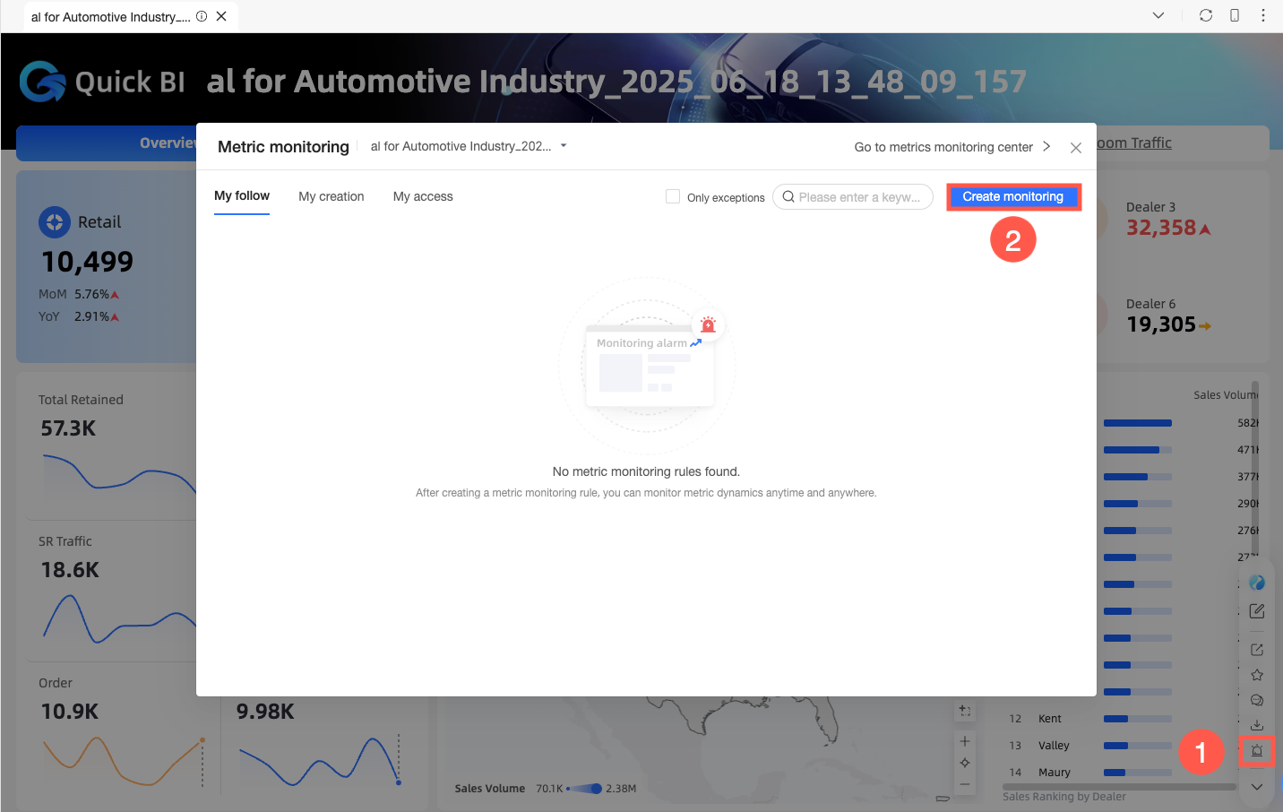Screen dimensions: 1283x812
Task: Open the Overview tab behind dialog
Action: 168,143
